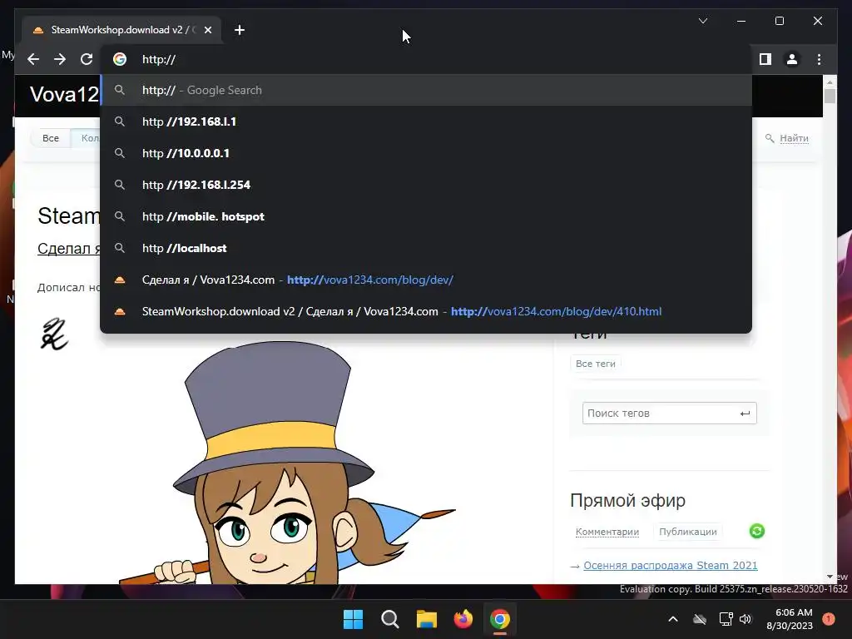Show hidden tray icons chevron
This screenshot has width=852, height=639.
pos(672,619)
